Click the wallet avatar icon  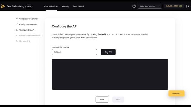(x=181, y=6)
